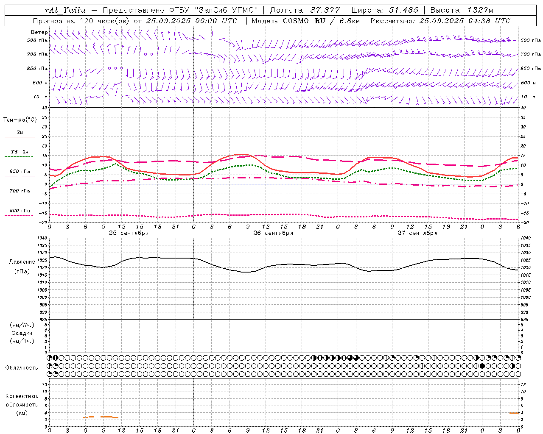
Task: Click the dash-dot line sample under 700 гПа legend
Action: 19,196
